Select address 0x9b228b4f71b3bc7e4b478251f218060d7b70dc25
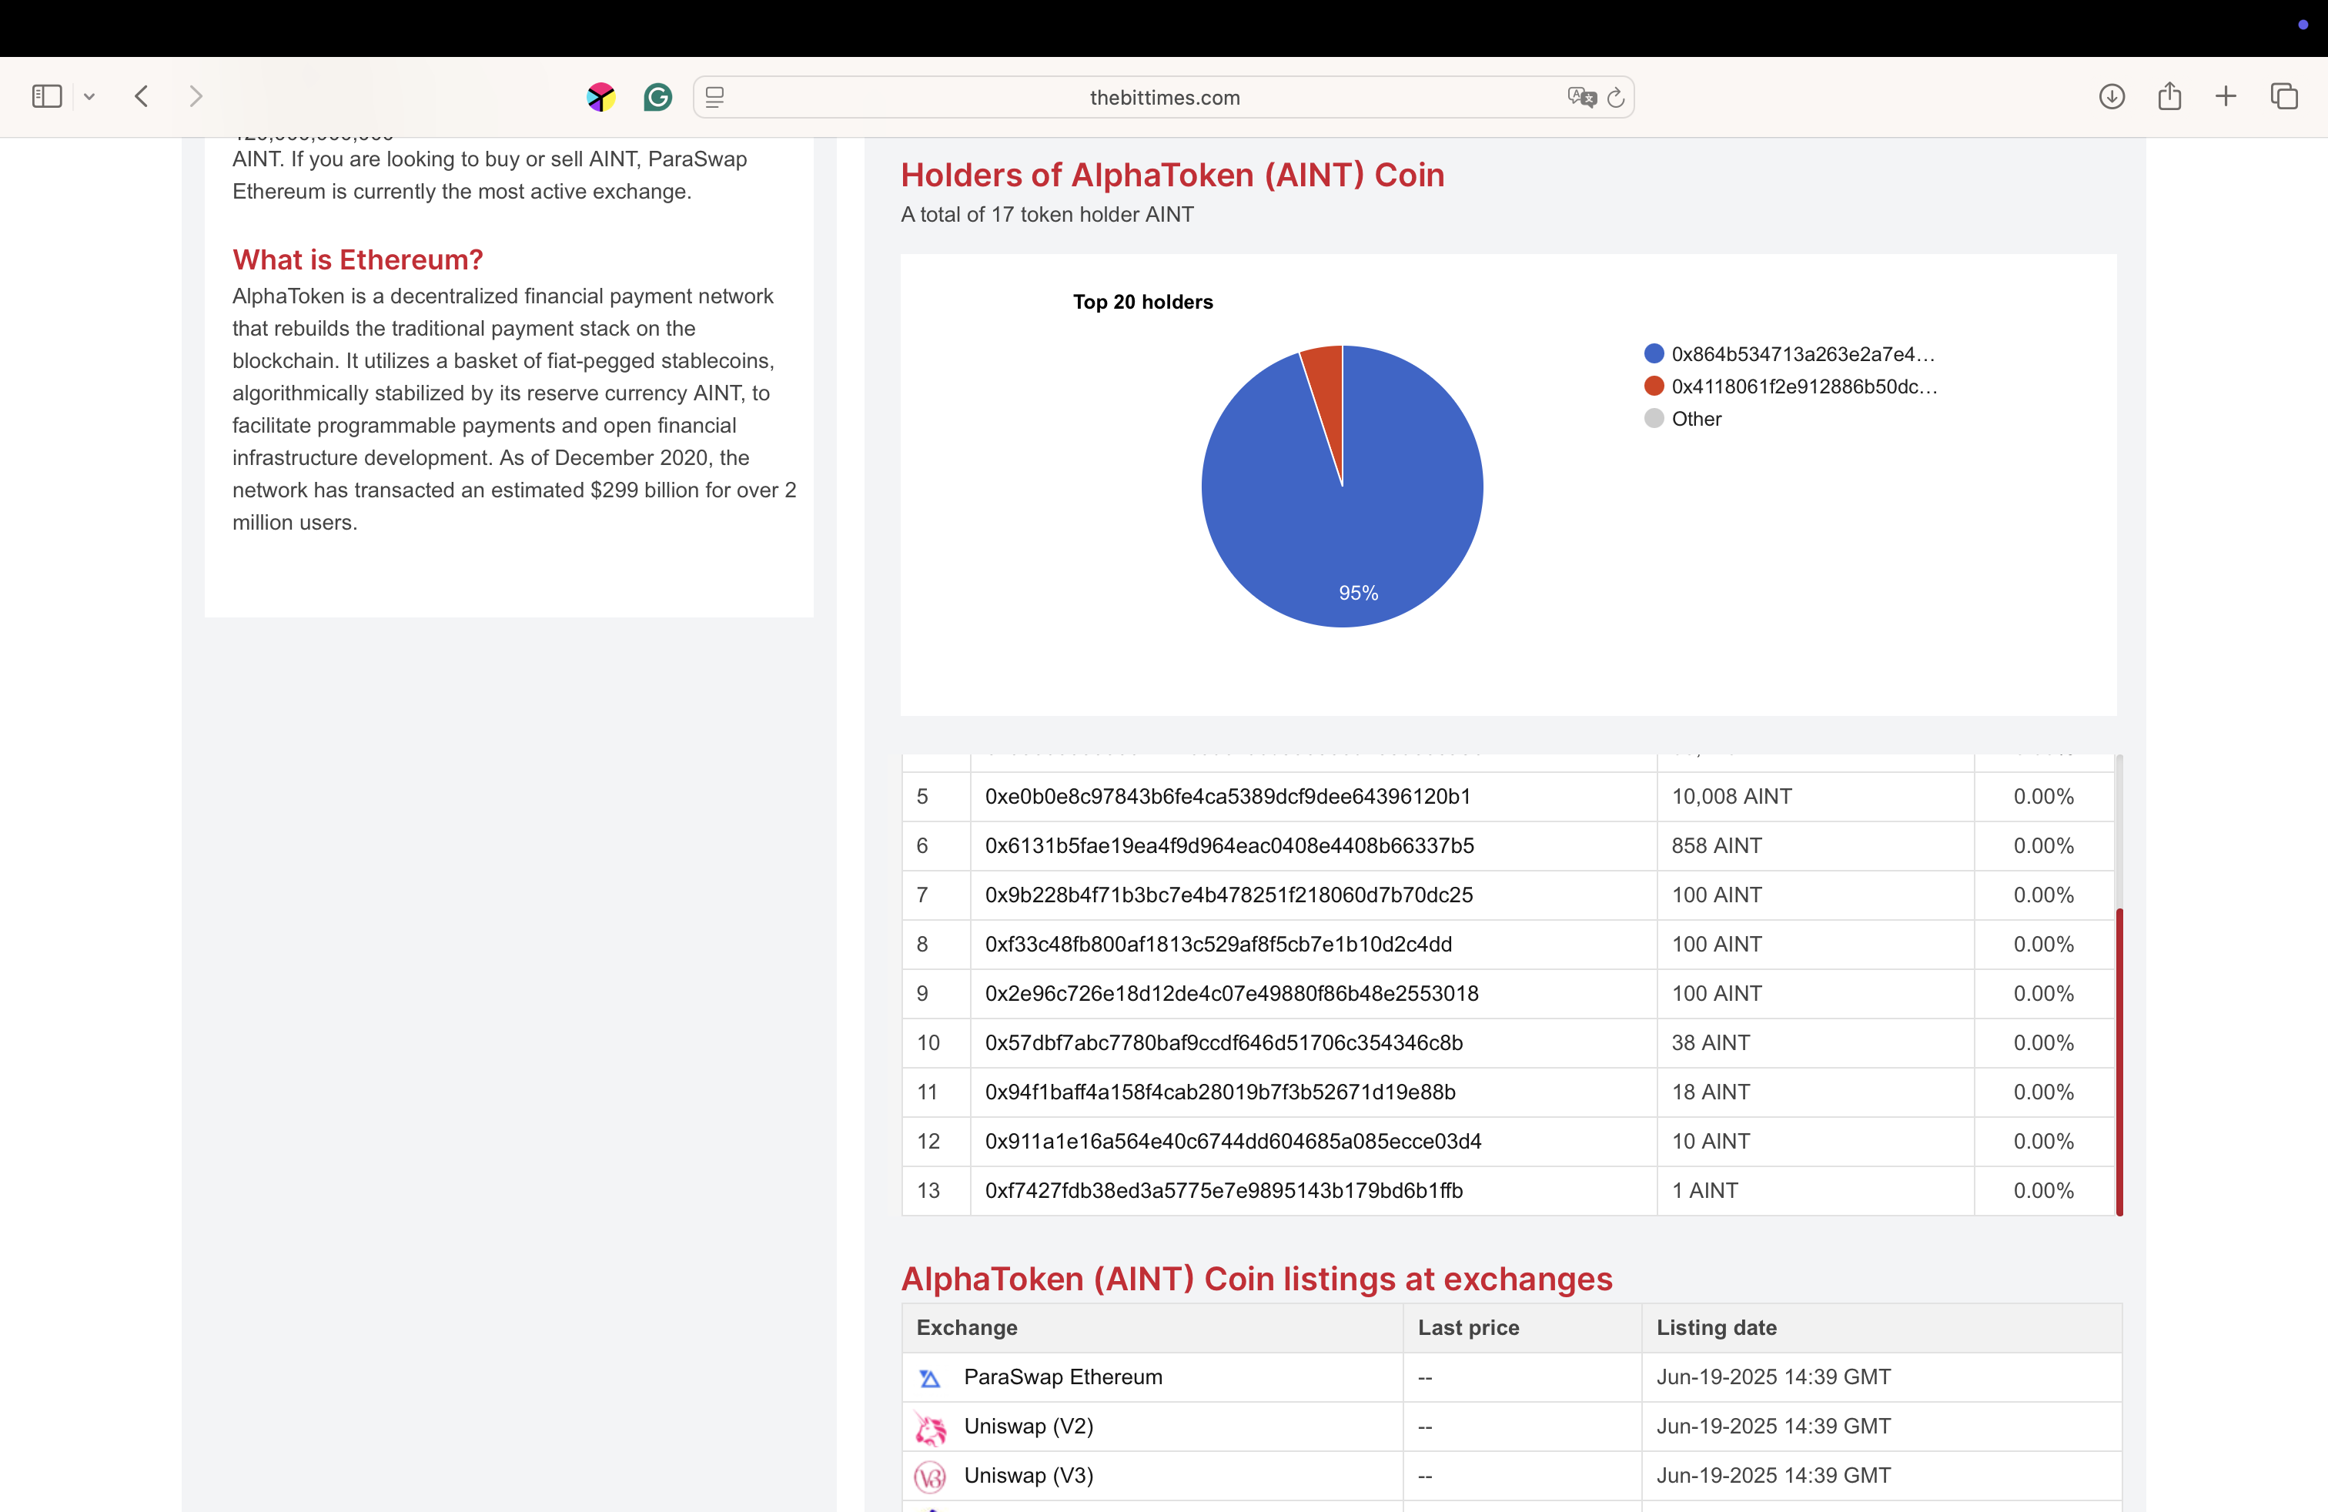 (1229, 895)
